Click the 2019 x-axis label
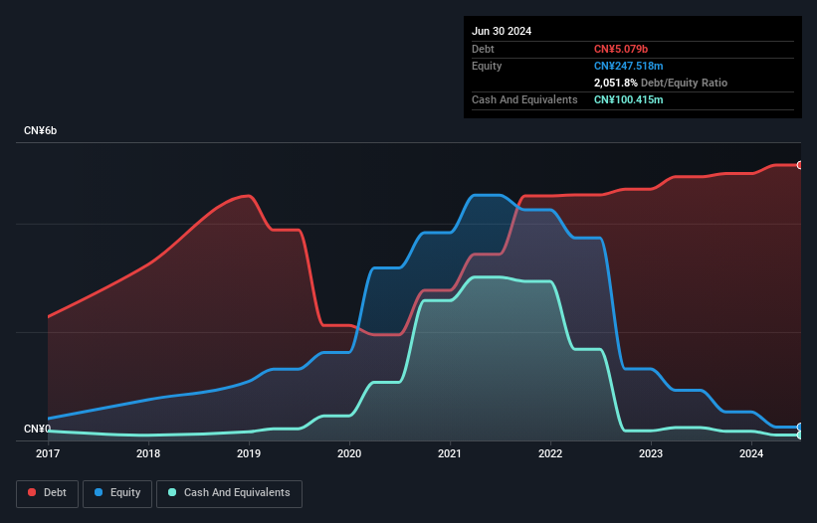817x523 pixels. point(249,453)
